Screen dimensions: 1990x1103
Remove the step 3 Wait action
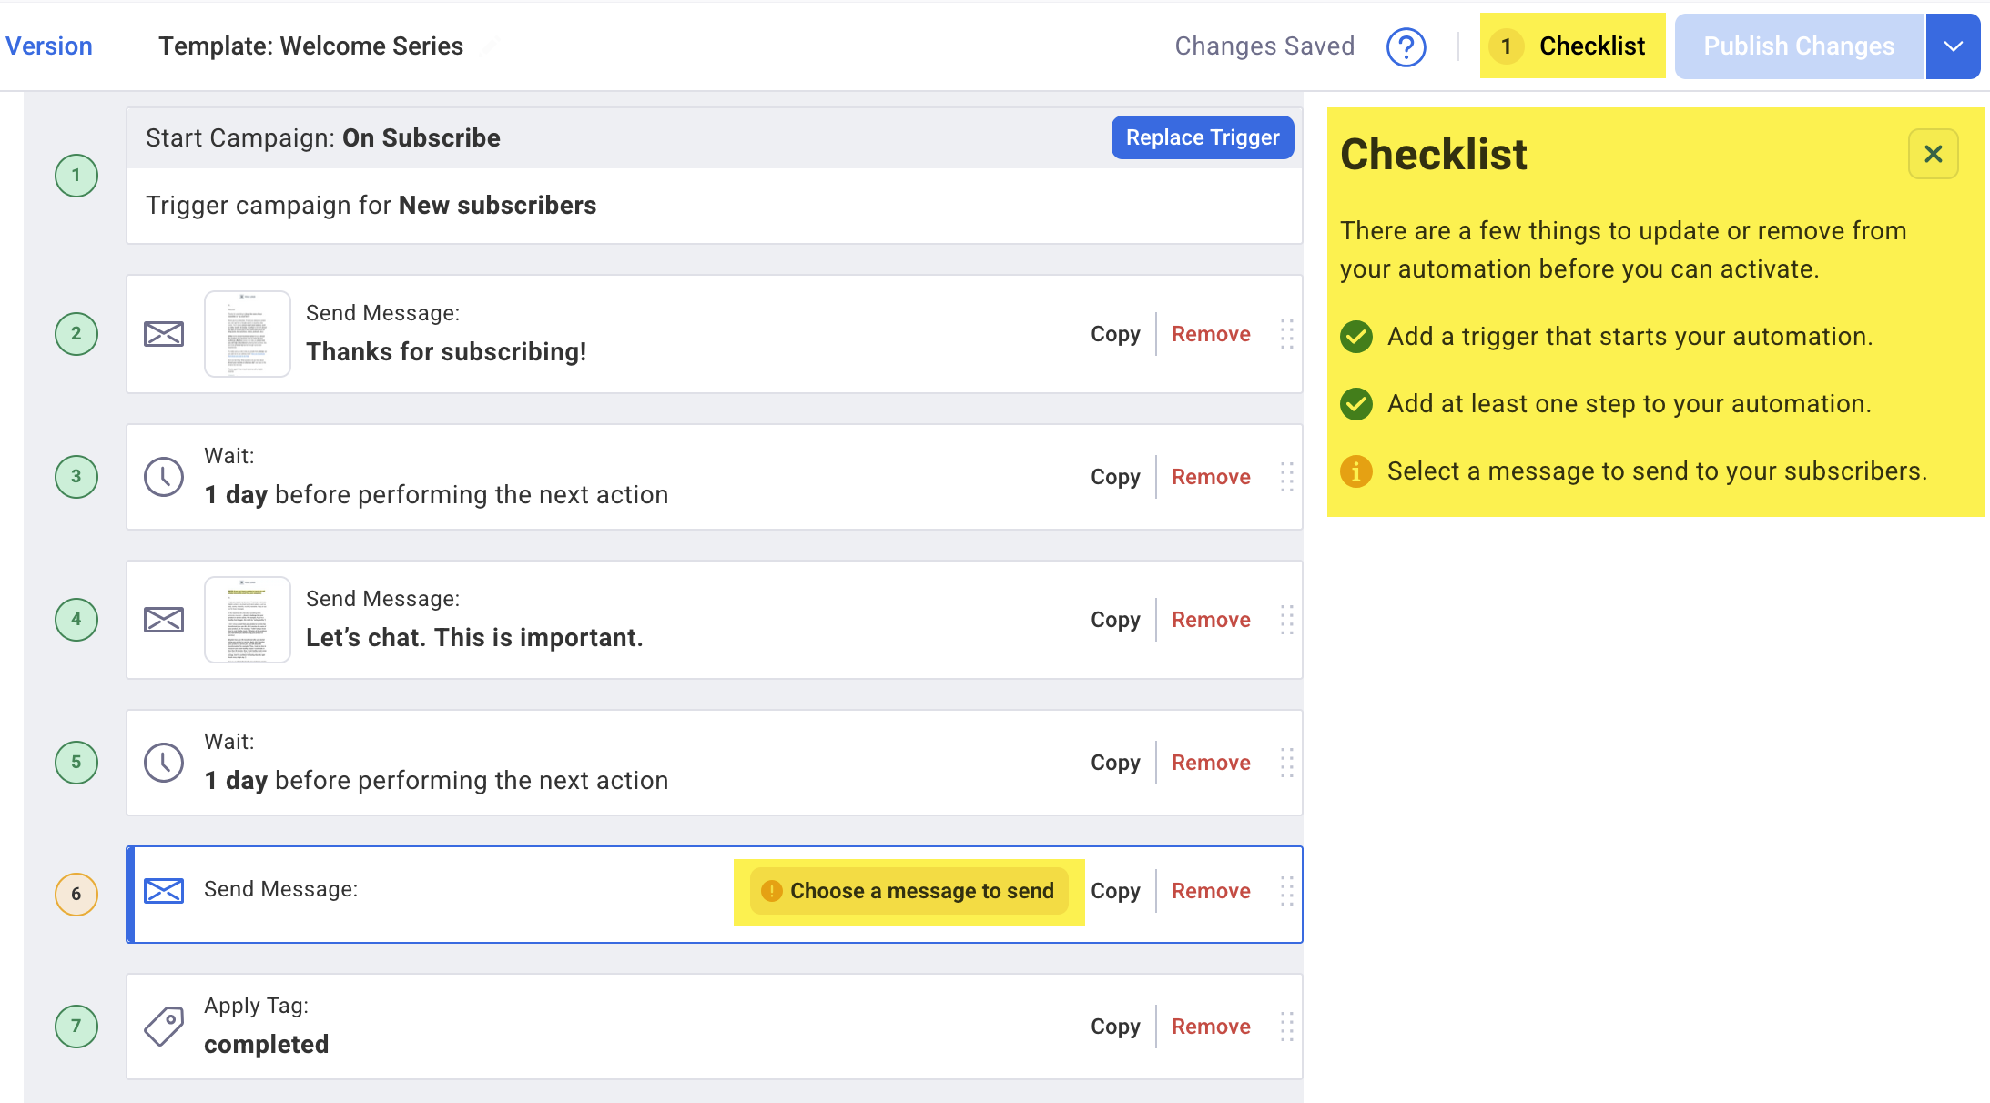(1211, 477)
